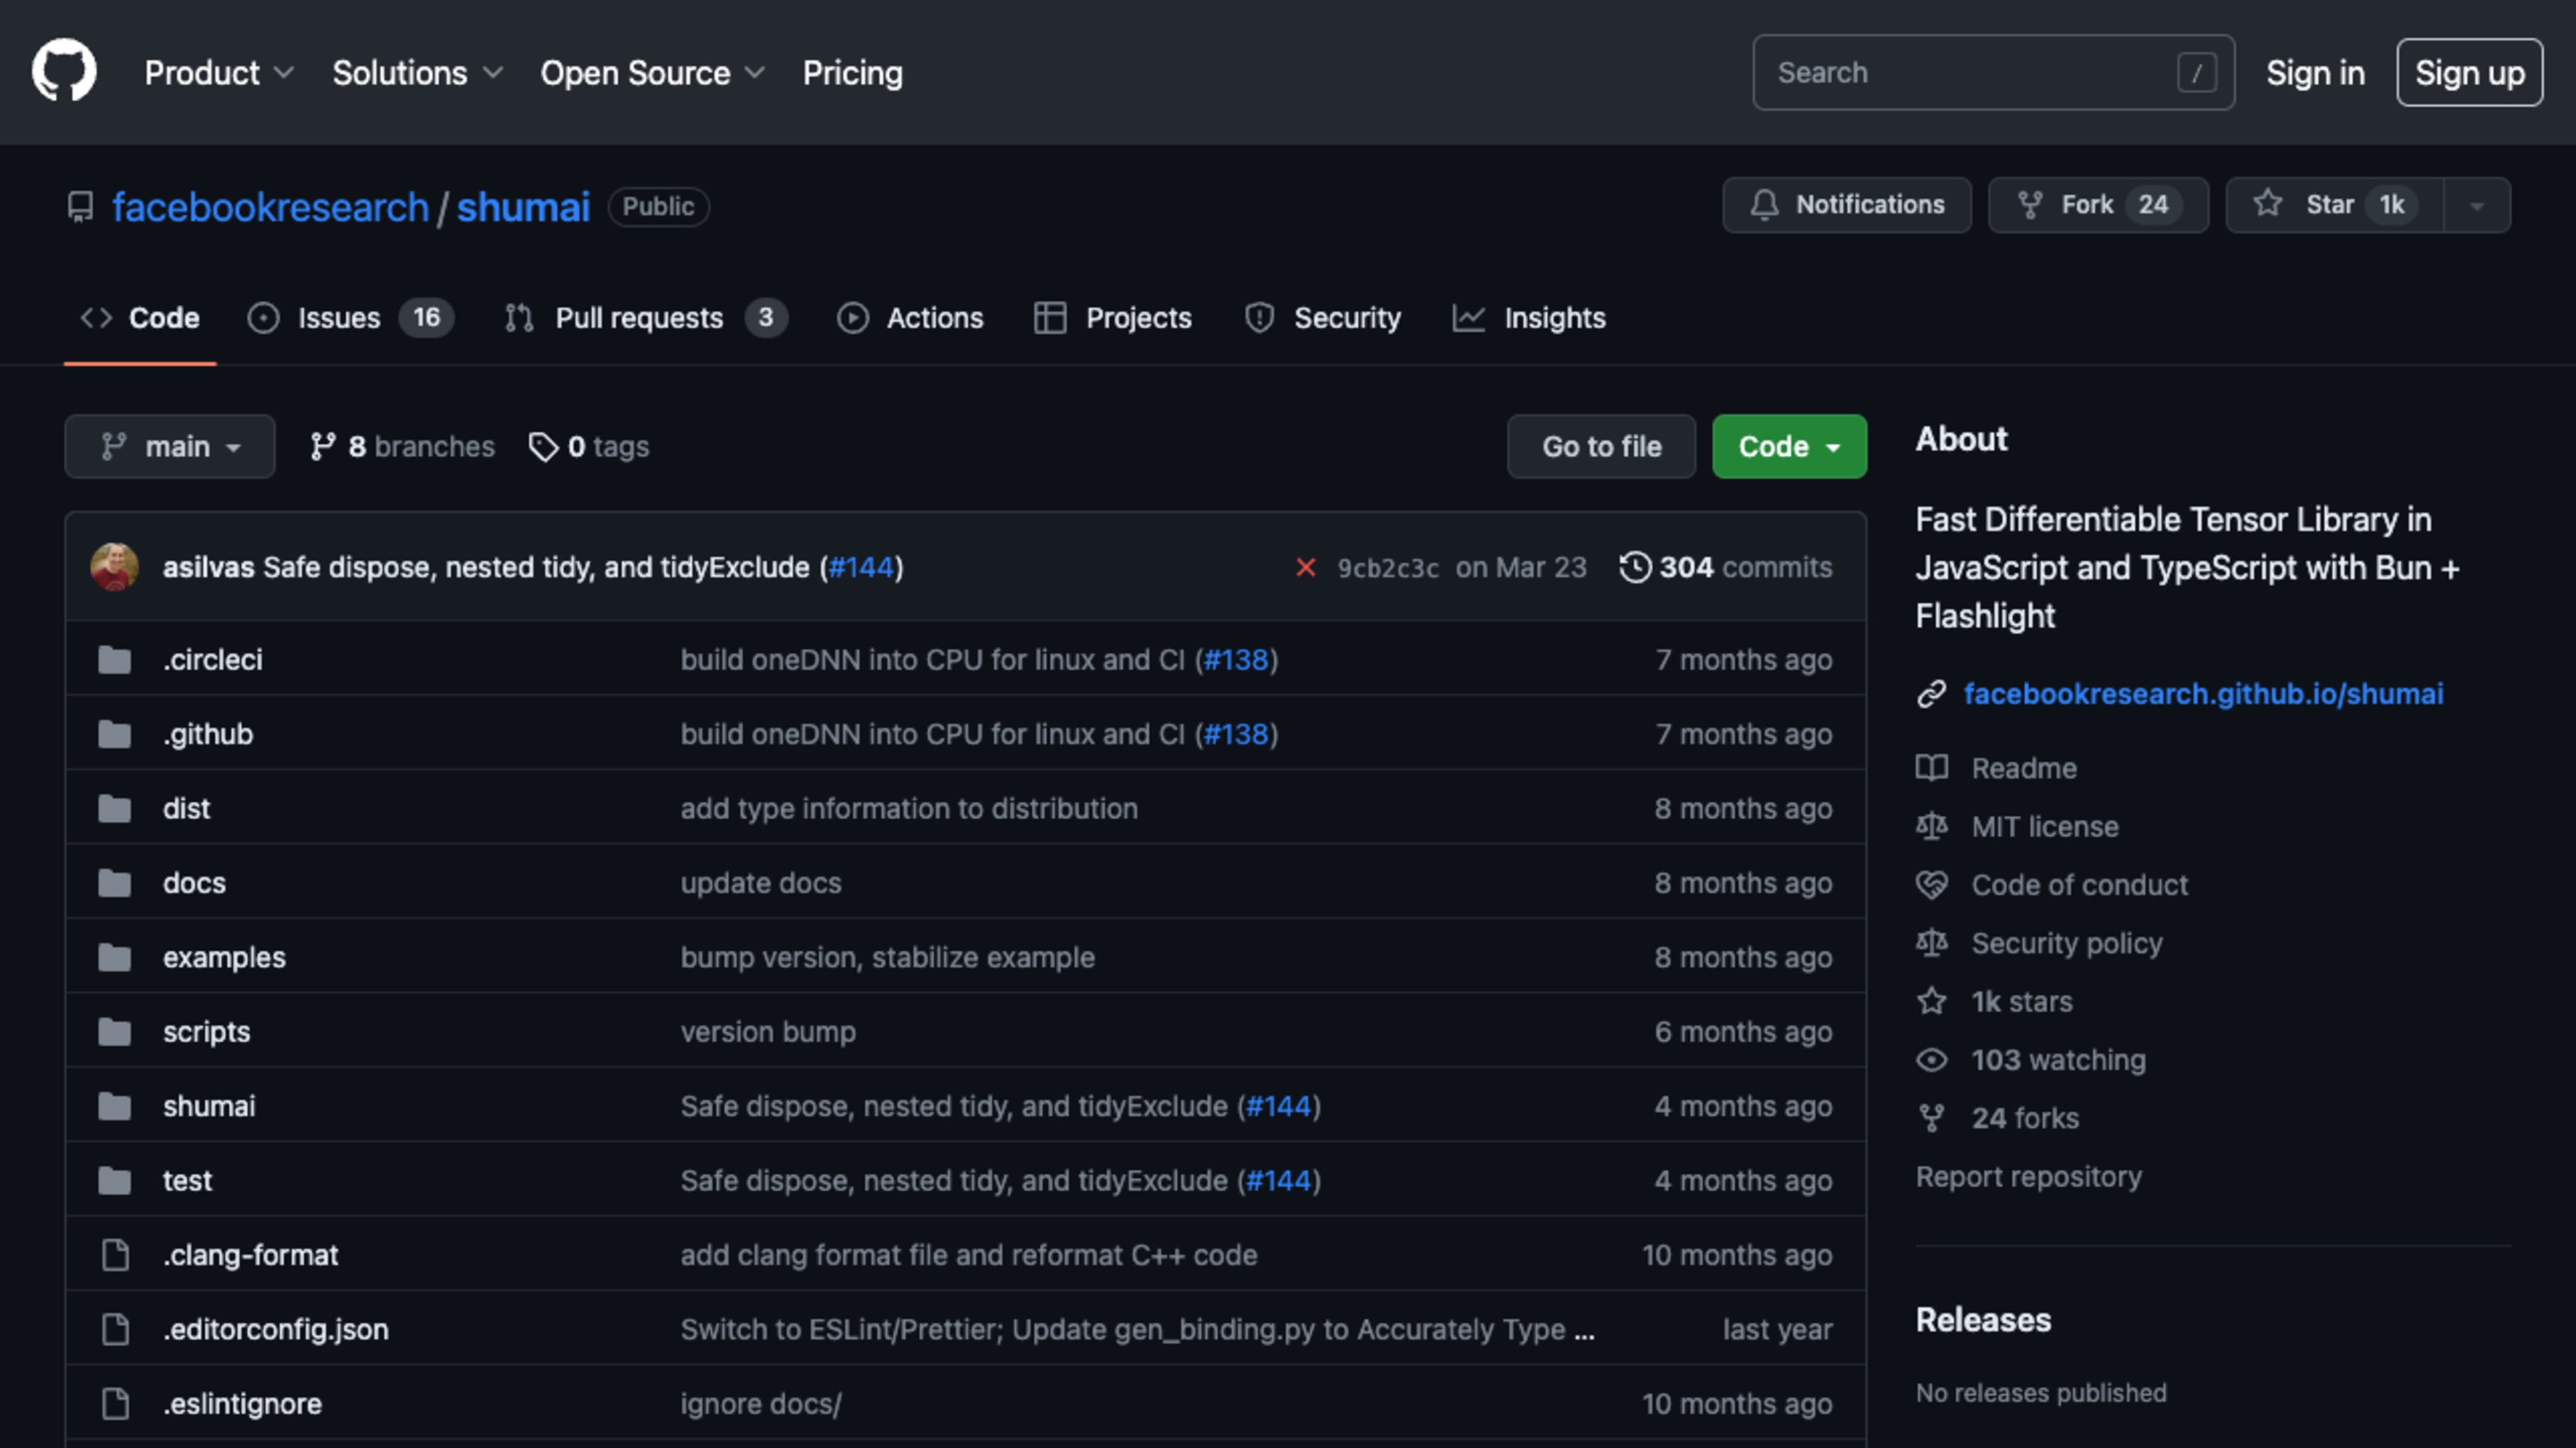Viewport: 2576px width, 1448px height.
Task: Click the Go to file button
Action: [1601, 446]
